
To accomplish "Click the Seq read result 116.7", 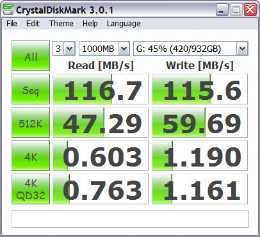I will coord(101,89).
